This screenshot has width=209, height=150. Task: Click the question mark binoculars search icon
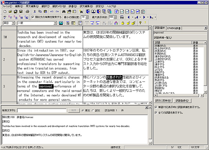81,12
